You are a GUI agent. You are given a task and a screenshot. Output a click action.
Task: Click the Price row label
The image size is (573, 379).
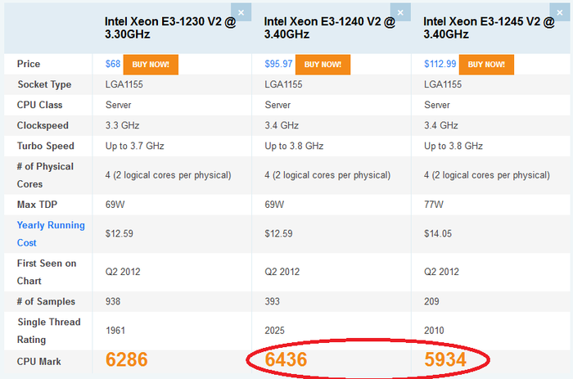29,64
